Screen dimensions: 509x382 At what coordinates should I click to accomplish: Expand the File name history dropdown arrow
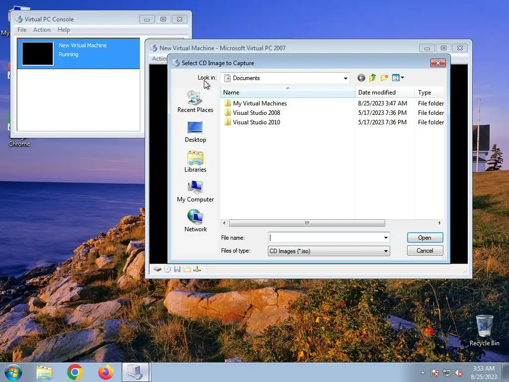[386, 237]
